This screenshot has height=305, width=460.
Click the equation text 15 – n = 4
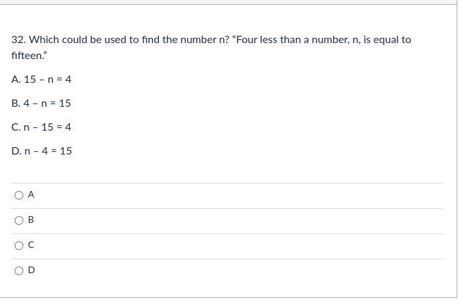click(x=47, y=80)
